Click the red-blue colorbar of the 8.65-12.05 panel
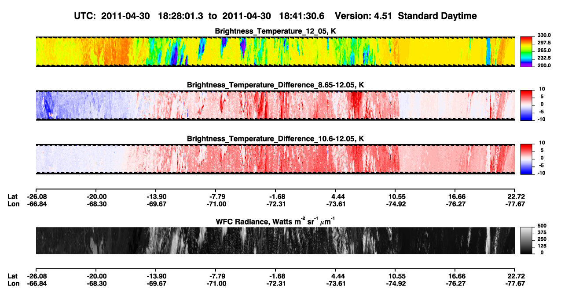Viewport: 572px width, 293px height. 527,105
